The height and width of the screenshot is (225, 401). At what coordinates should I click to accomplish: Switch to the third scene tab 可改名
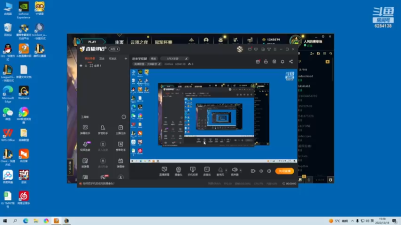coord(113,58)
